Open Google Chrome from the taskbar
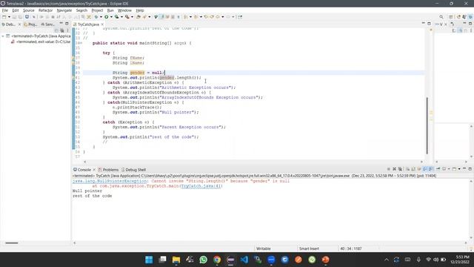Image resolution: width=474 pixels, height=267 pixels. tap(217, 260)
